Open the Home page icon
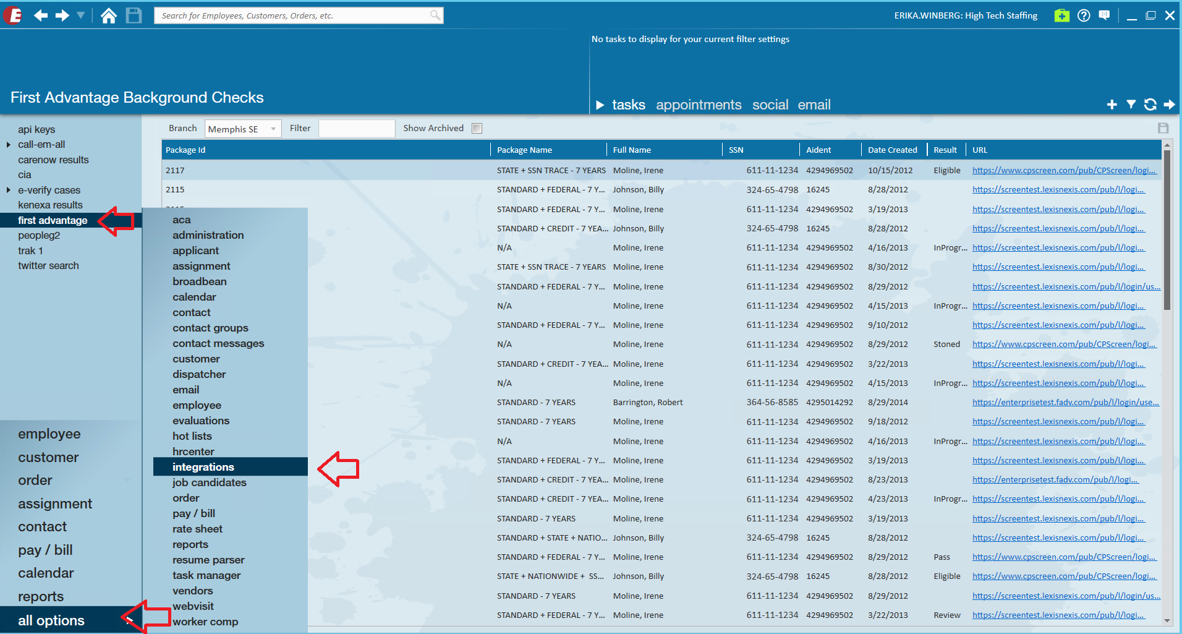 pyautogui.click(x=109, y=15)
